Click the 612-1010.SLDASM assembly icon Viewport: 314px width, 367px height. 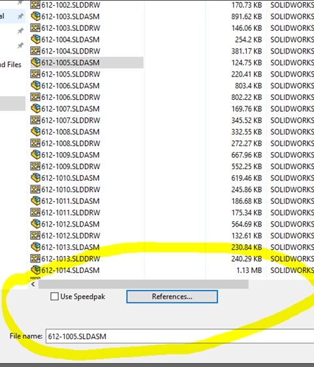(x=35, y=178)
